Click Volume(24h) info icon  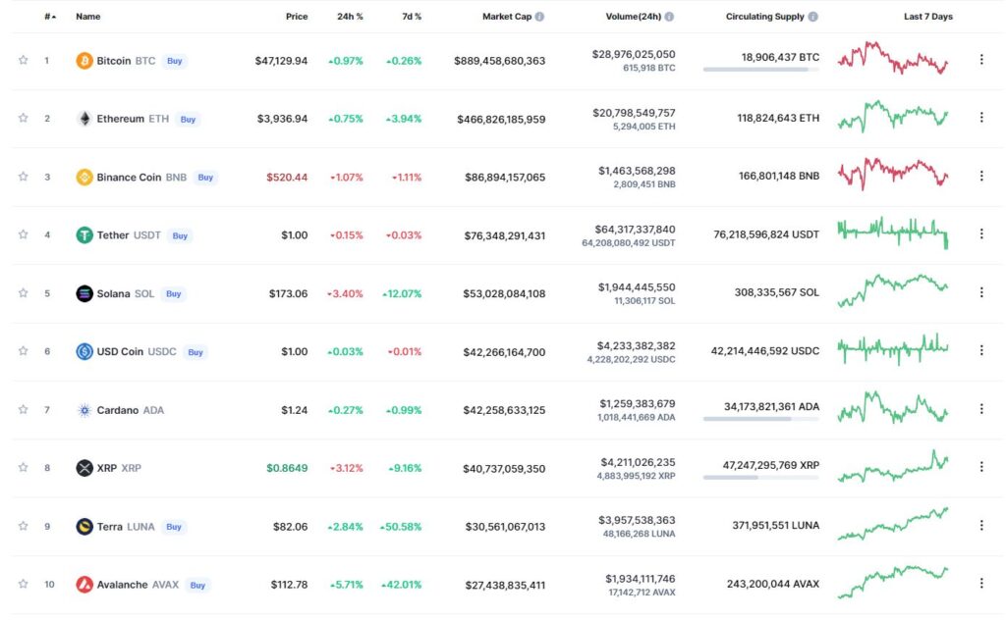point(669,17)
